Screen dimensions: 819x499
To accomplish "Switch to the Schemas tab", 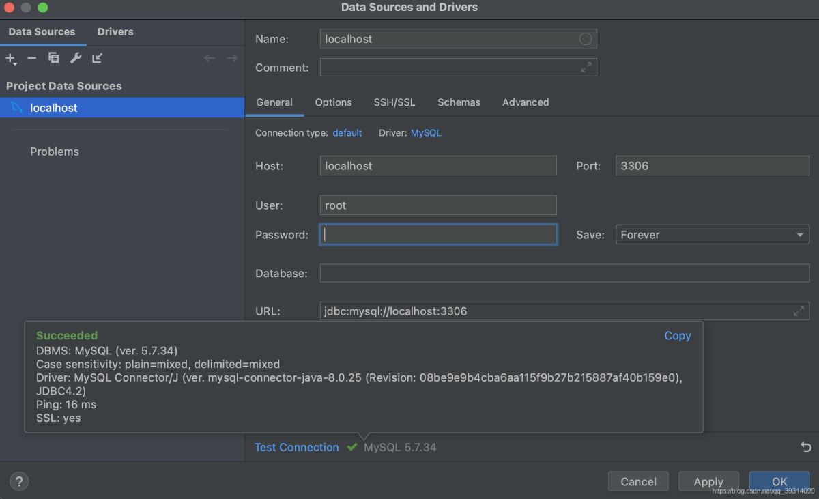I will coord(459,102).
